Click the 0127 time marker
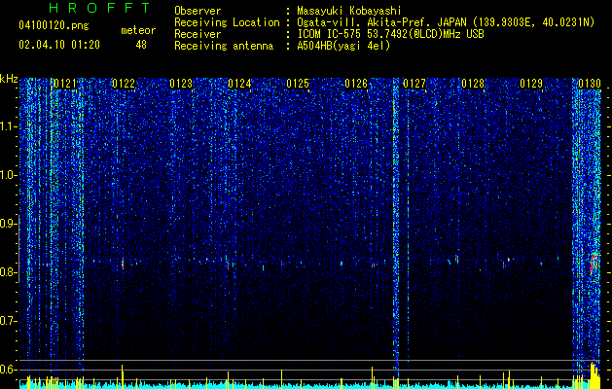The image size is (612, 389). tap(414, 84)
